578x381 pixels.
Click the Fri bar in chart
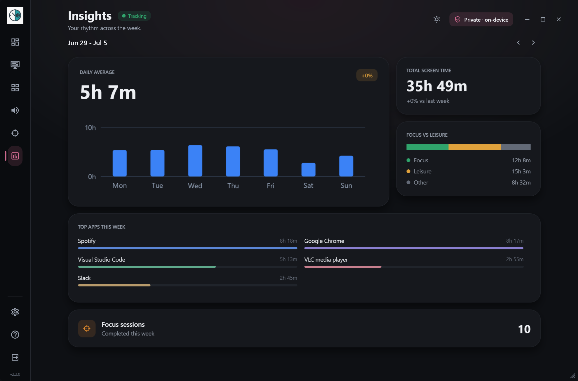coord(271,163)
